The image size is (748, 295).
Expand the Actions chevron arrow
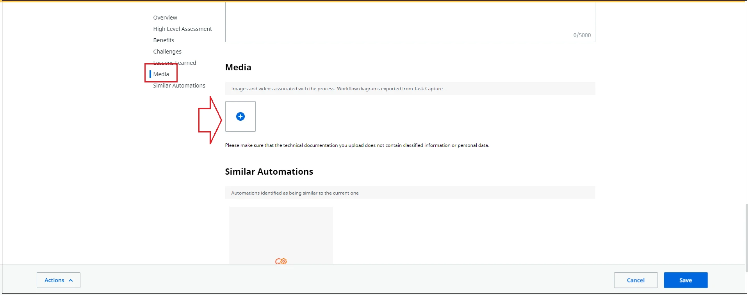71,281
